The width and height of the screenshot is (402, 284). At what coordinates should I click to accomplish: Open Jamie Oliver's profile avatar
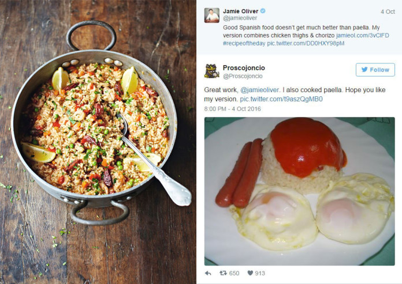pyautogui.click(x=212, y=16)
